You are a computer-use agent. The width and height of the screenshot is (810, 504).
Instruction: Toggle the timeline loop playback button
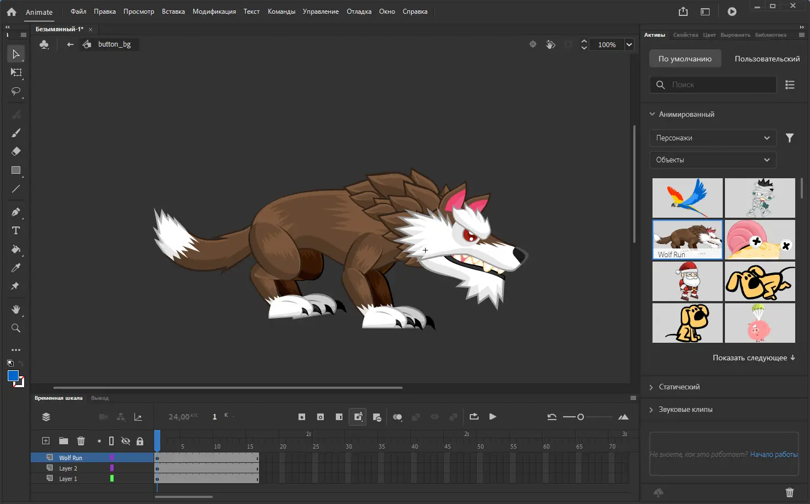tap(474, 417)
